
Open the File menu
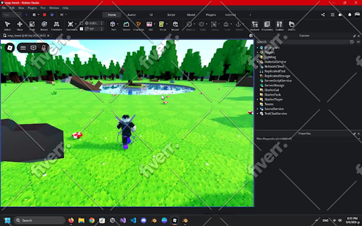tap(4, 8)
